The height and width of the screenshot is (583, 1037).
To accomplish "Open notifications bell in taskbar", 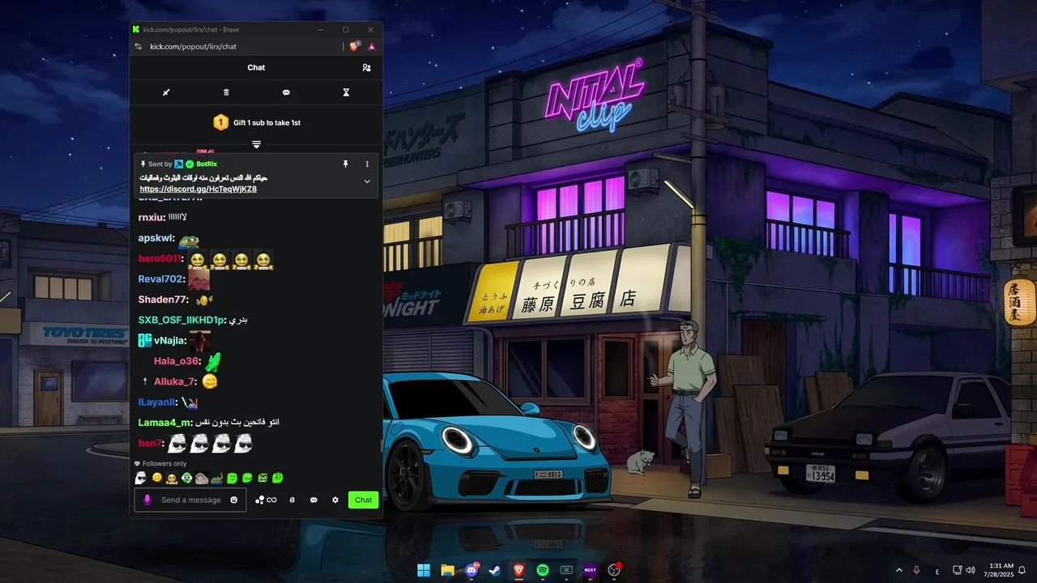I will (x=1022, y=570).
